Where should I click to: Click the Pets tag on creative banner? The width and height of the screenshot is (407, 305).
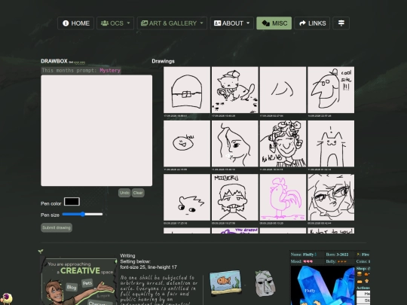pyautogui.click(x=87, y=283)
